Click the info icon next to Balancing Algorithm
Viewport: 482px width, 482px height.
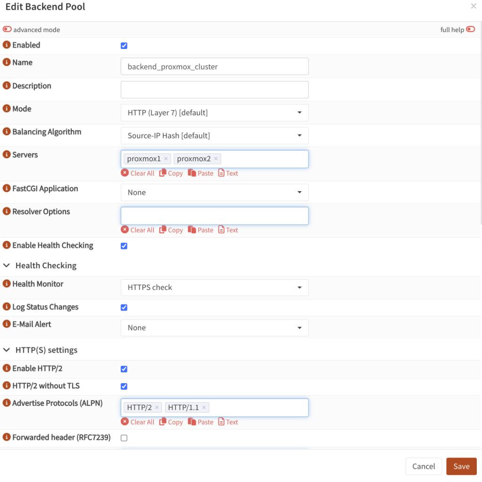pos(6,132)
